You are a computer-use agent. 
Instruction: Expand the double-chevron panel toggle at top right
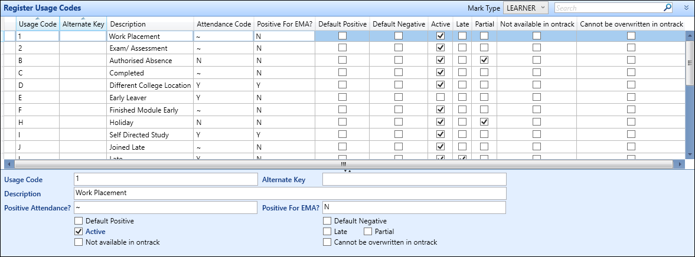click(686, 8)
